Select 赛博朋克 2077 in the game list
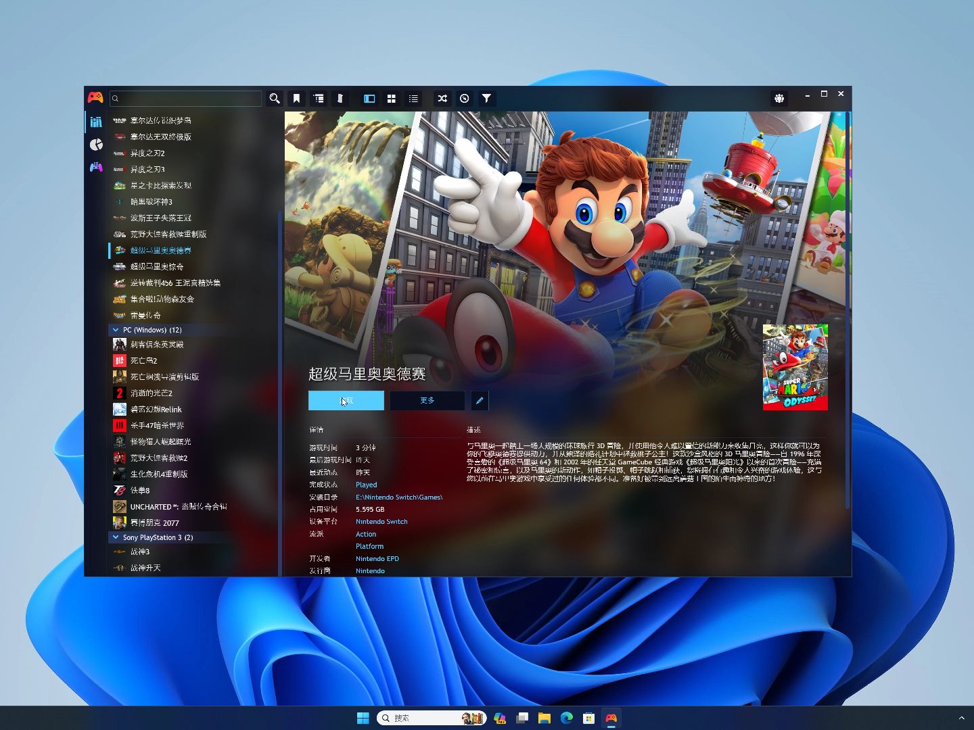This screenshot has width=974, height=730. click(x=193, y=522)
